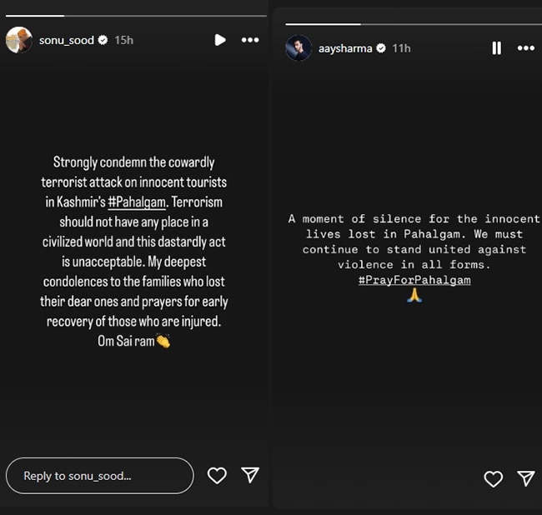Follow the #PrayForPahalgam hashtag link

414,280
